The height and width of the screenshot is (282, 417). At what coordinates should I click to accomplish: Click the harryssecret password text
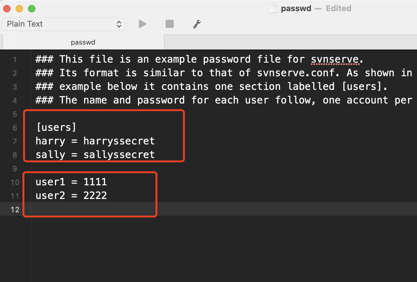click(x=119, y=141)
